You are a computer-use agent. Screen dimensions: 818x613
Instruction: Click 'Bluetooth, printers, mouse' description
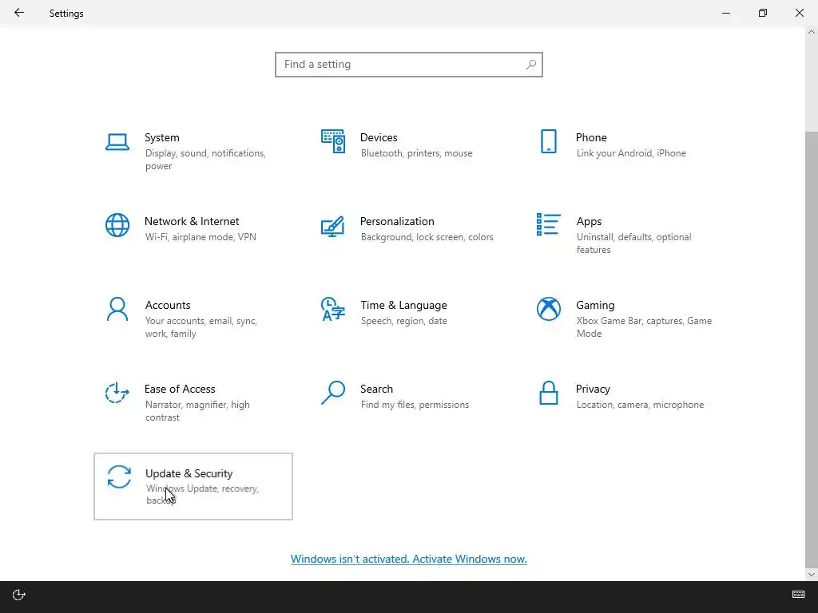coord(416,153)
